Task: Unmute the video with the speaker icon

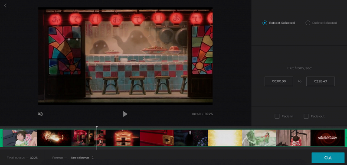Action: point(40,114)
